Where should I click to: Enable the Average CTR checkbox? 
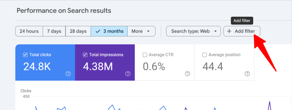145,55
